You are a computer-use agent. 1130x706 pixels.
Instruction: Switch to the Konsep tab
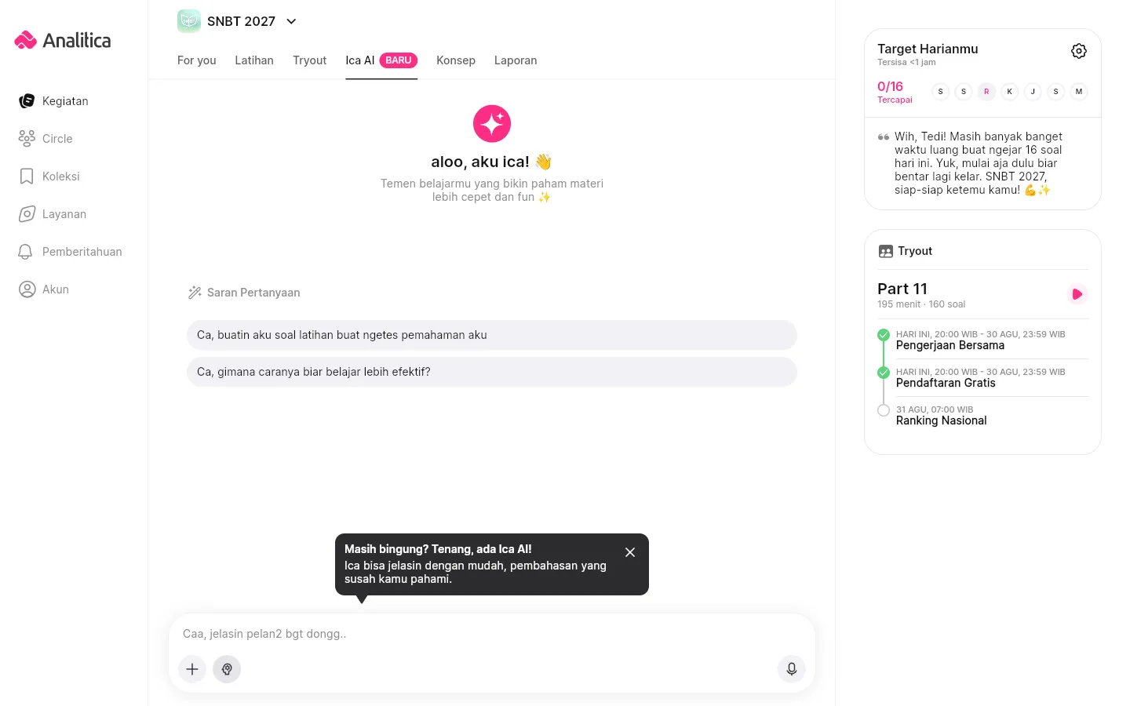pyautogui.click(x=456, y=60)
